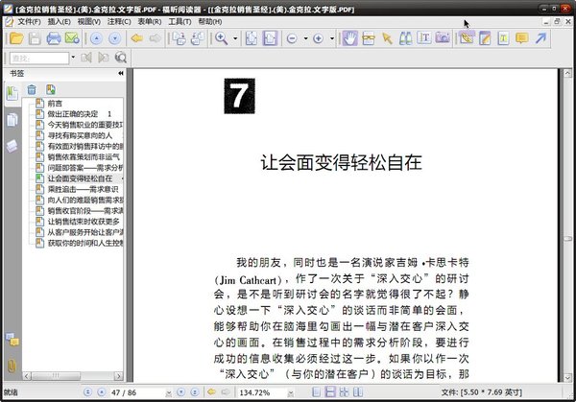Click the fit width view icon

(x=270, y=38)
